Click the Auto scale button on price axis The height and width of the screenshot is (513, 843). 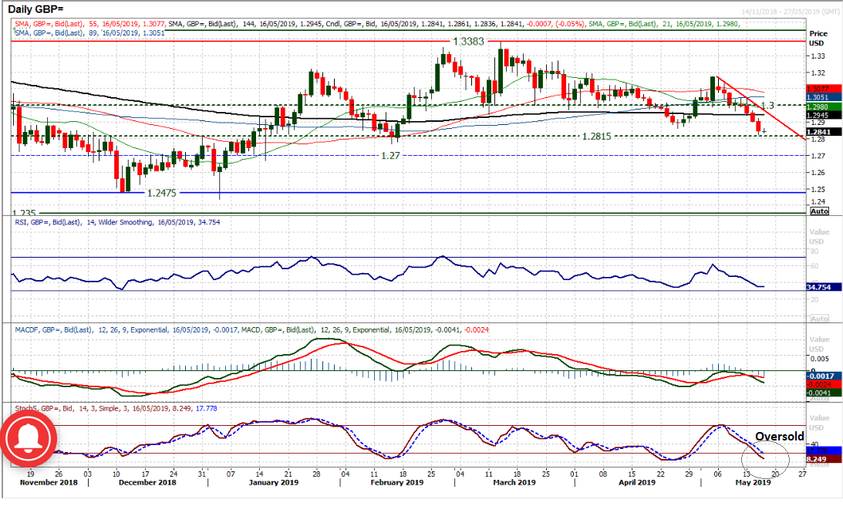819,211
